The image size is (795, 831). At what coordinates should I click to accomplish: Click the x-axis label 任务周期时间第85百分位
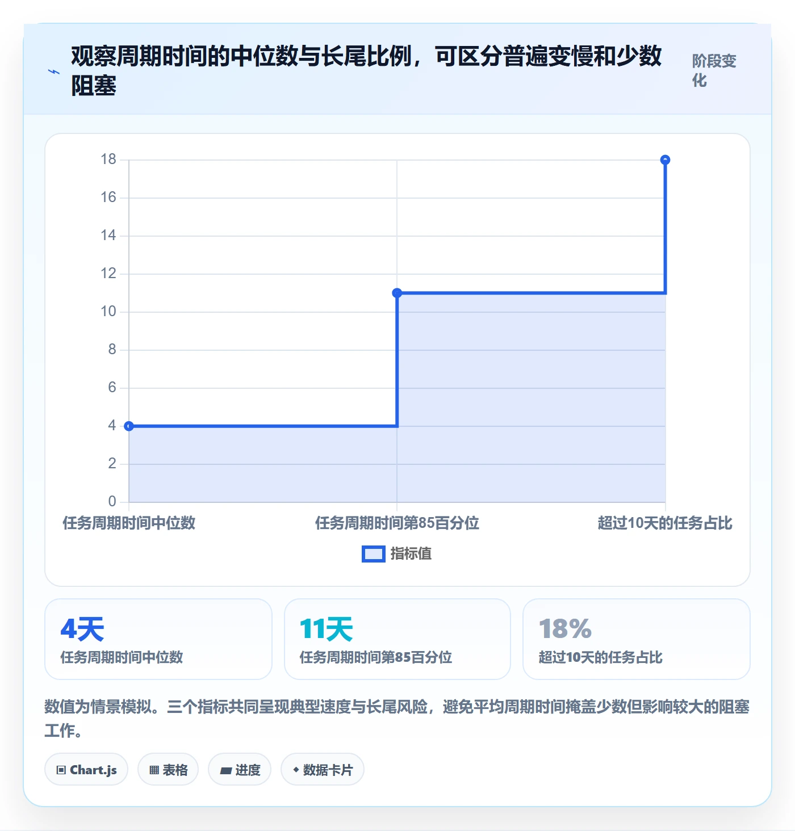(x=397, y=523)
